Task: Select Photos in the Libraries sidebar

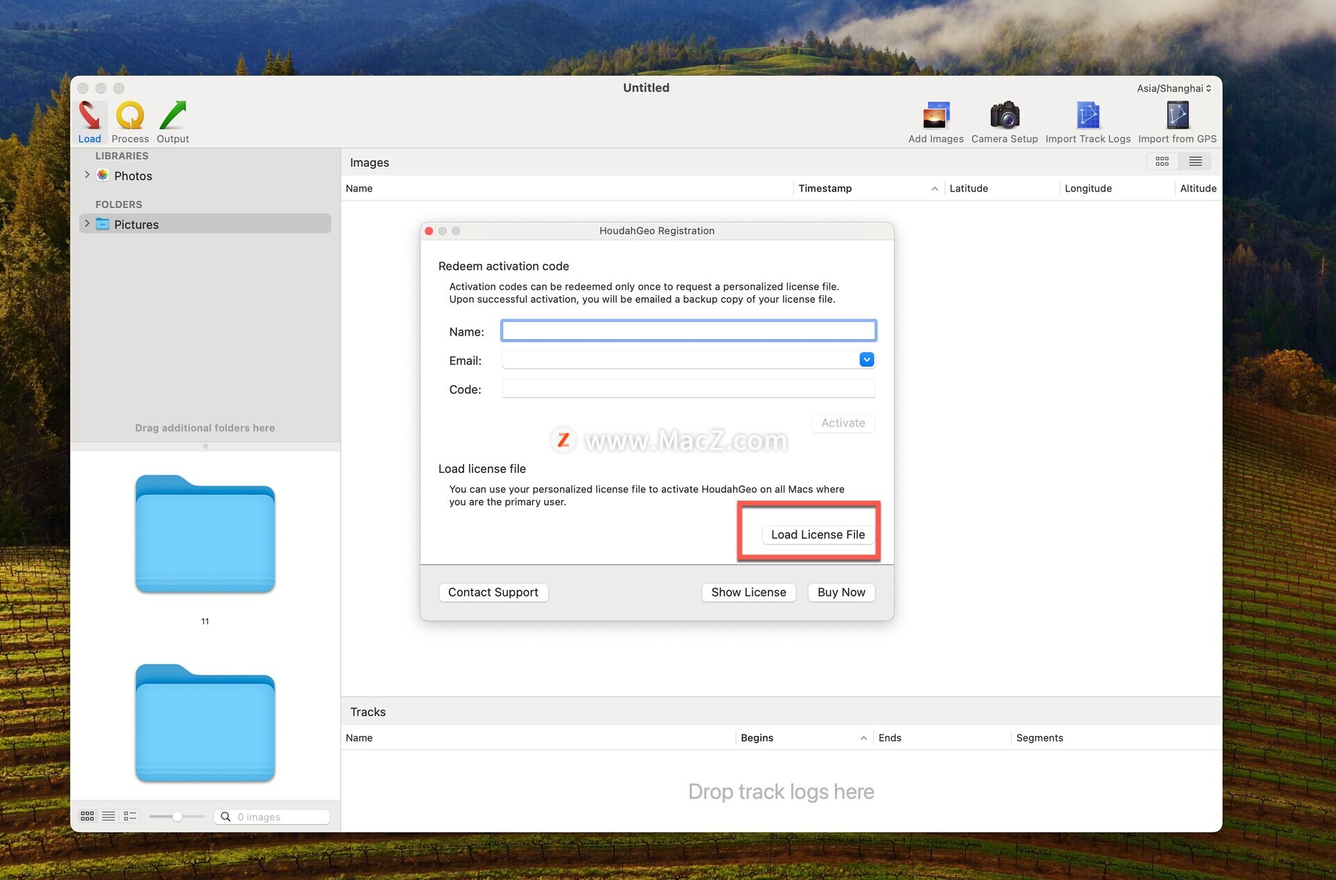Action: pos(133,176)
